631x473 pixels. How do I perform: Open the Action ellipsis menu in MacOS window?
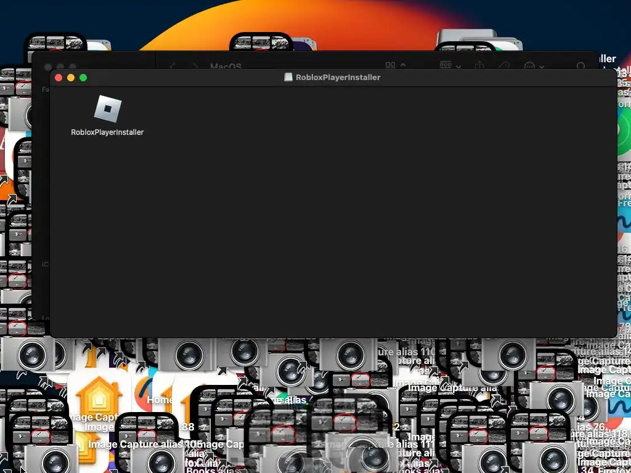pyautogui.click(x=534, y=65)
